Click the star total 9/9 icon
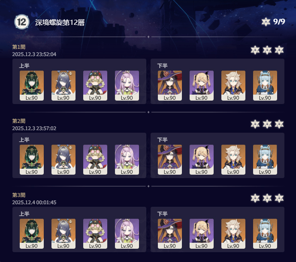 [x=266, y=22]
